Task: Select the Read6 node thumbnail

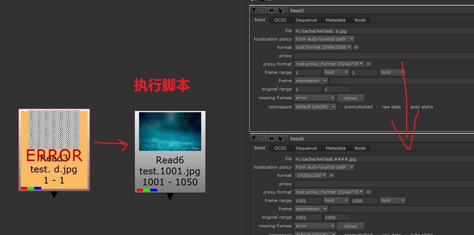Action: (x=170, y=132)
